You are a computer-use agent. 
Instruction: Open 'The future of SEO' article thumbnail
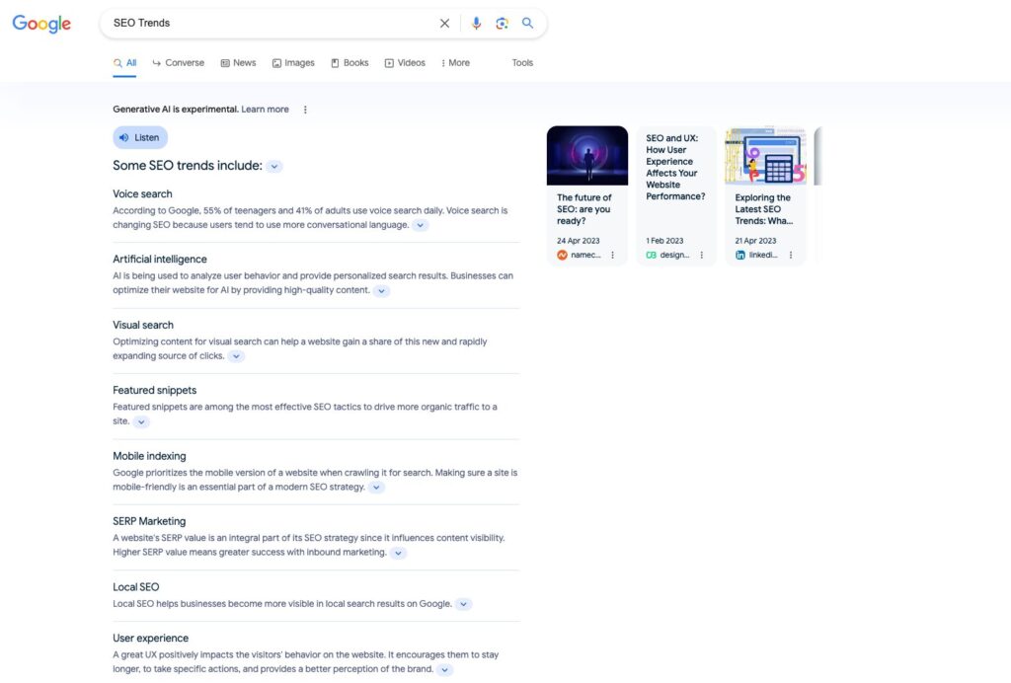pos(587,155)
